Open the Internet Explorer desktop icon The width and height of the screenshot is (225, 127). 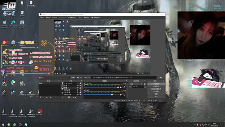click(x=4, y=24)
